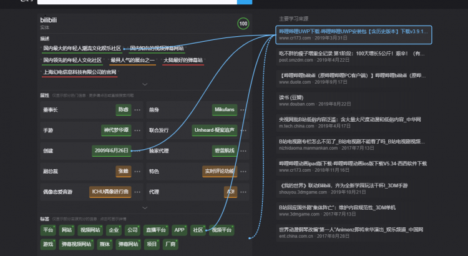Click the three-dot icon beside ICHU偶像进行曲
The height and width of the screenshot is (256, 468).
(x=137, y=192)
